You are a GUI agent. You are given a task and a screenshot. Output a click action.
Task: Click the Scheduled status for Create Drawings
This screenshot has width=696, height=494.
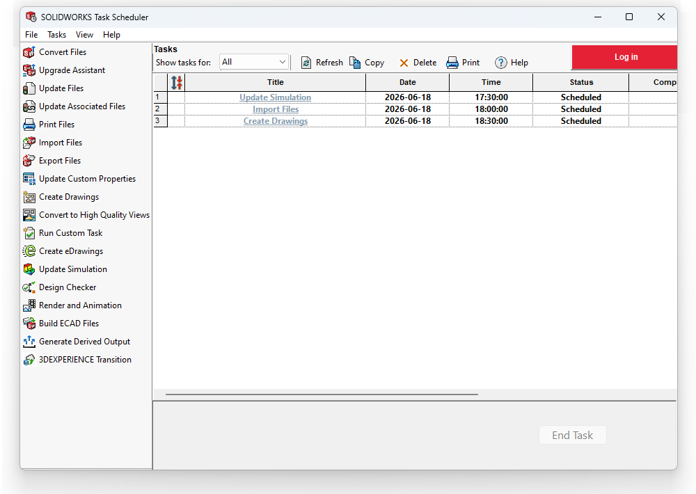581,121
